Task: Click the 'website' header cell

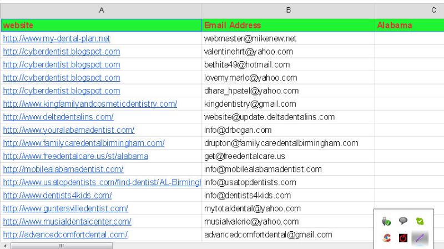Action: coord(102,25)
